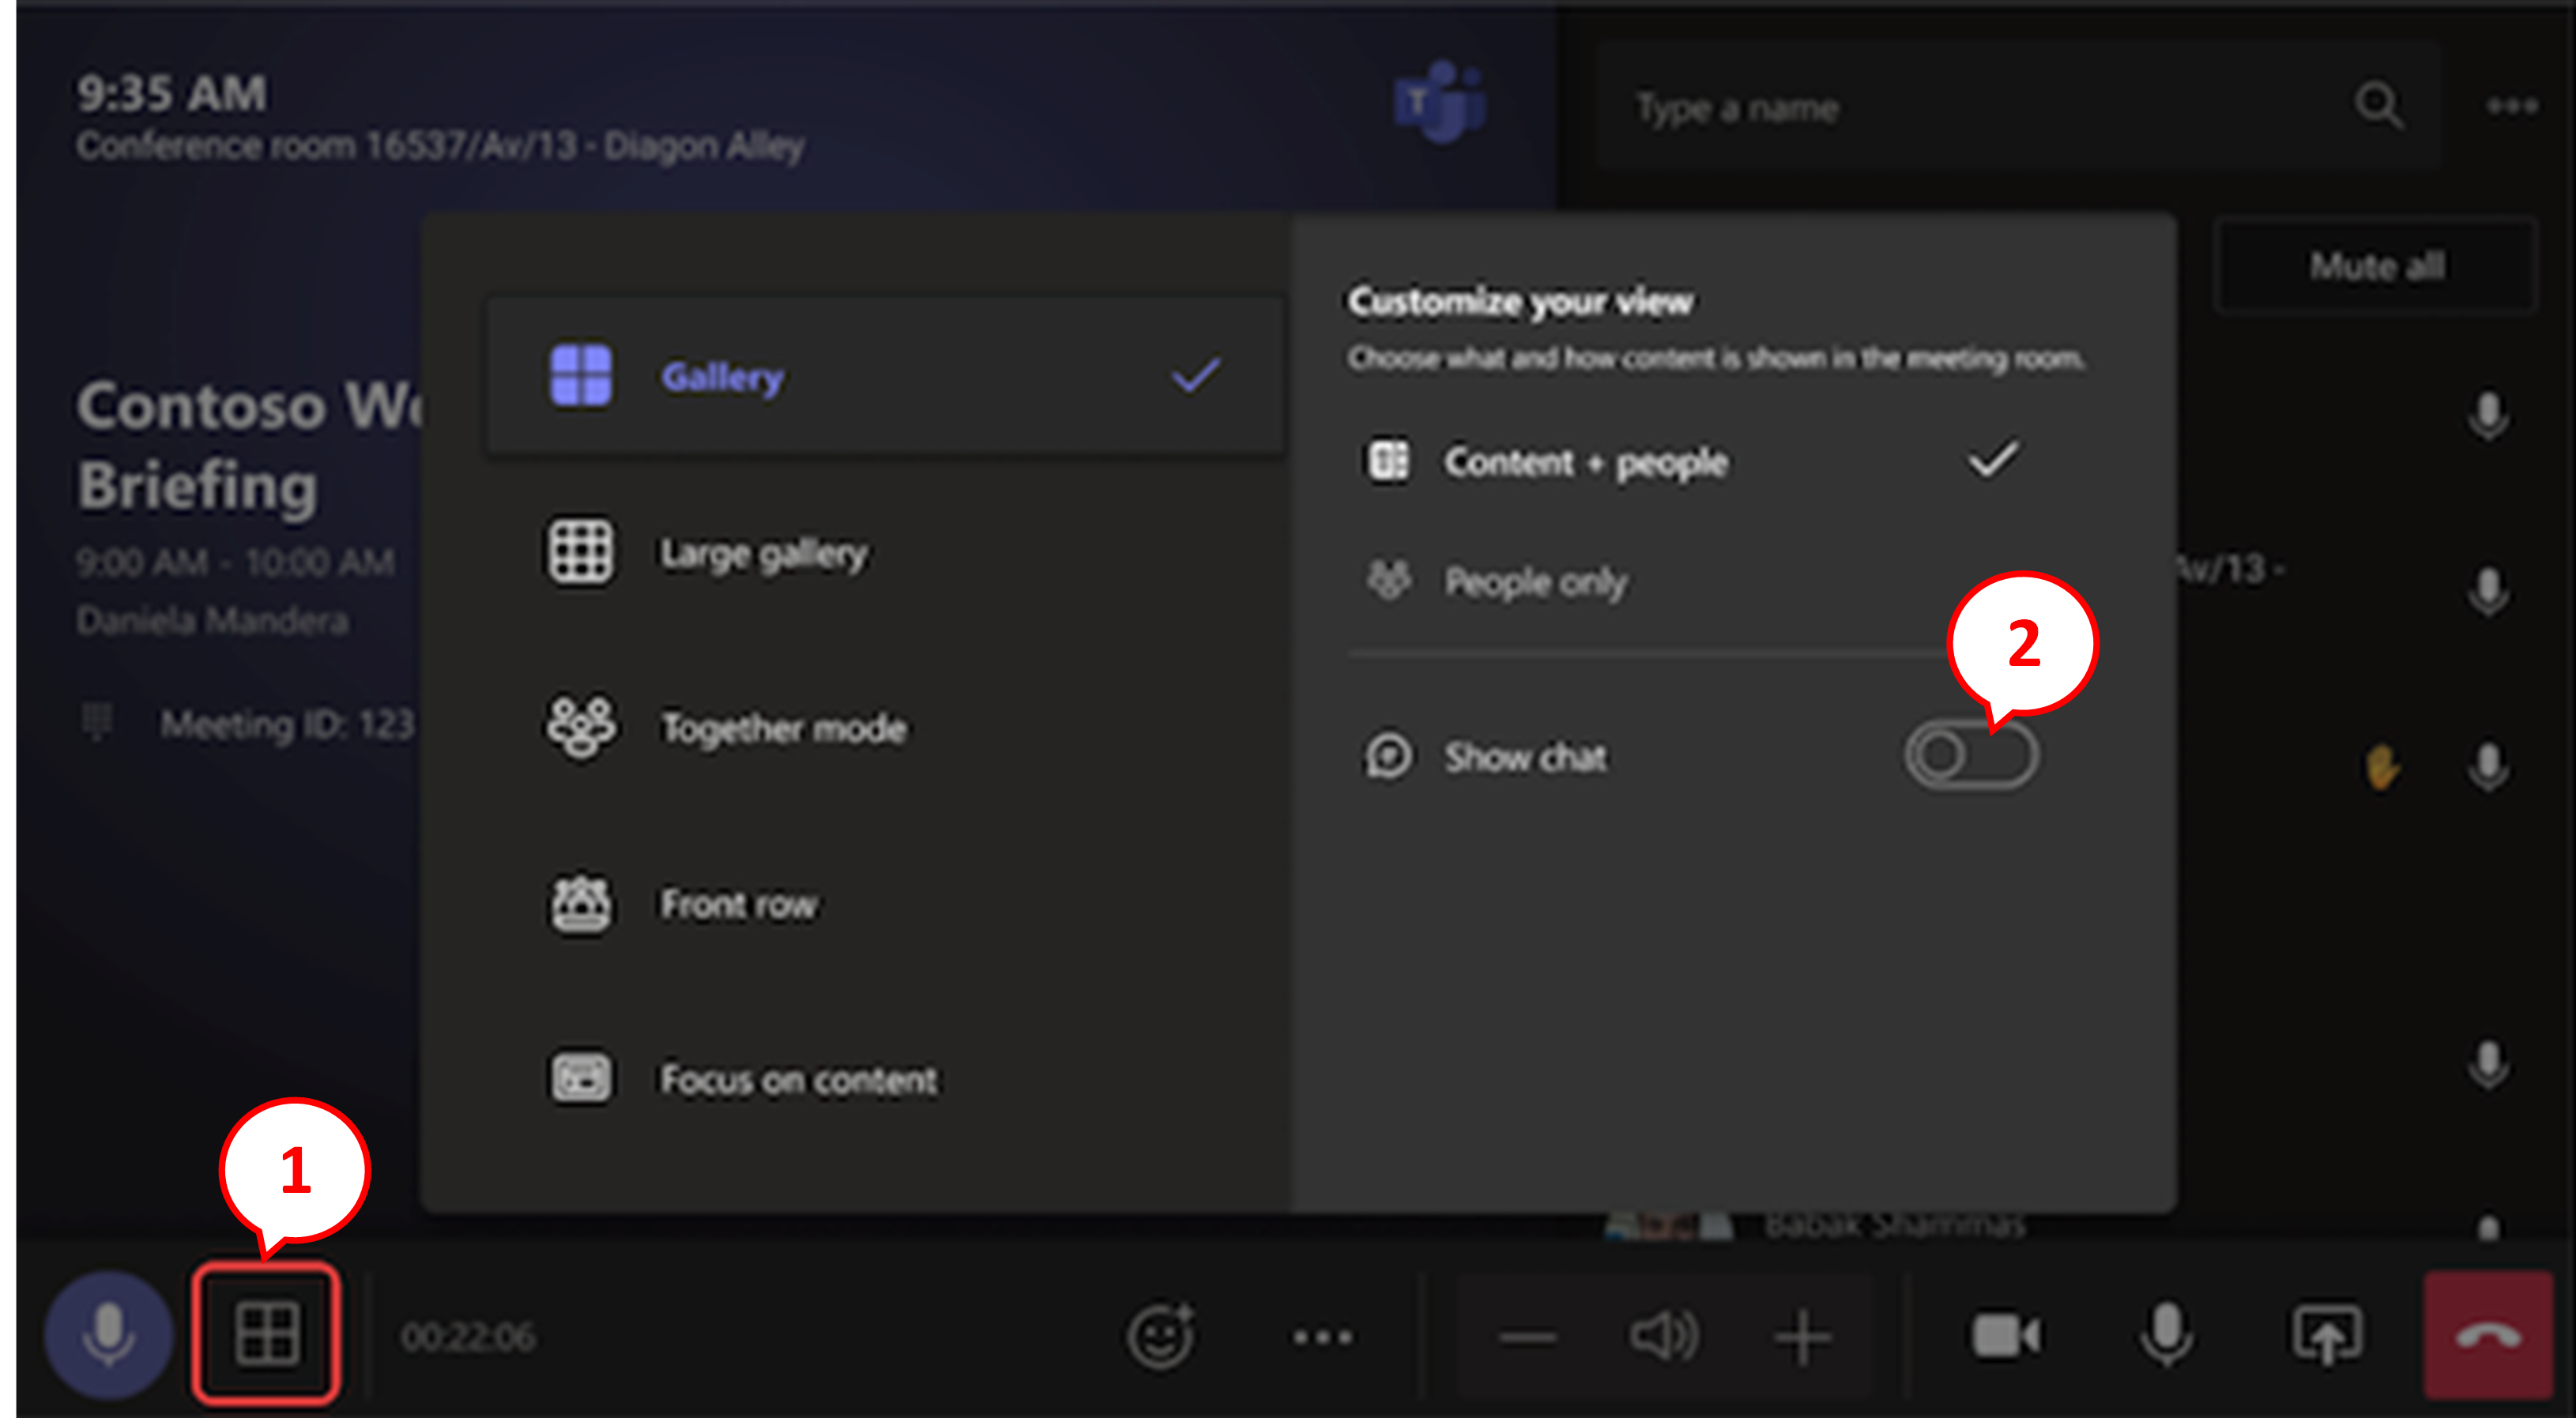Choose the People only option

[x=1536, y=581]
